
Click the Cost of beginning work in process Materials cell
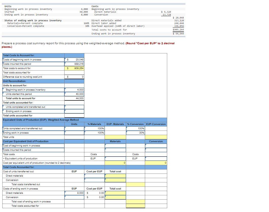pyautogui.click(x=114, y=145)
